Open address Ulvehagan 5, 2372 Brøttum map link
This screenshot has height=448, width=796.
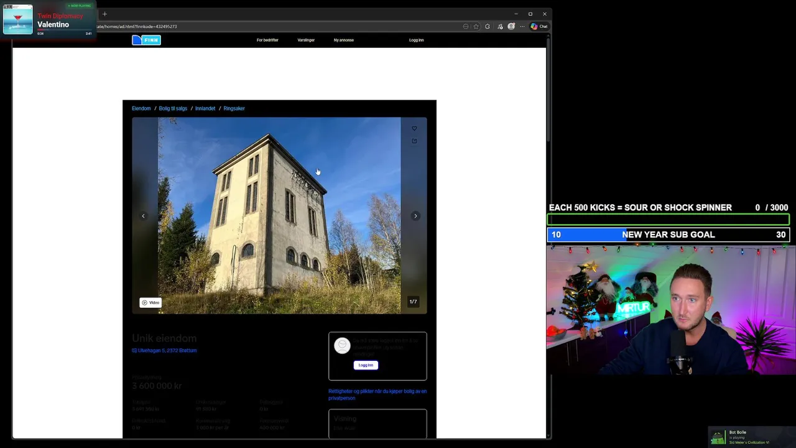point(164,350)
